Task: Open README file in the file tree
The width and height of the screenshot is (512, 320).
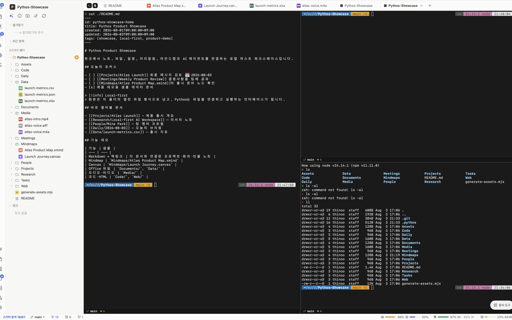Action: (x=28, y=198)
